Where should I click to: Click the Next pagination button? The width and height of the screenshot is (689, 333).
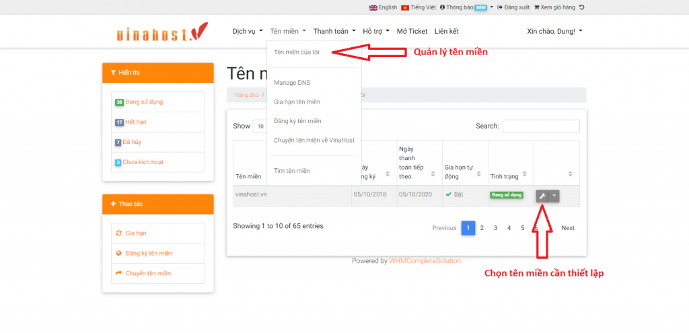(568, 228)
